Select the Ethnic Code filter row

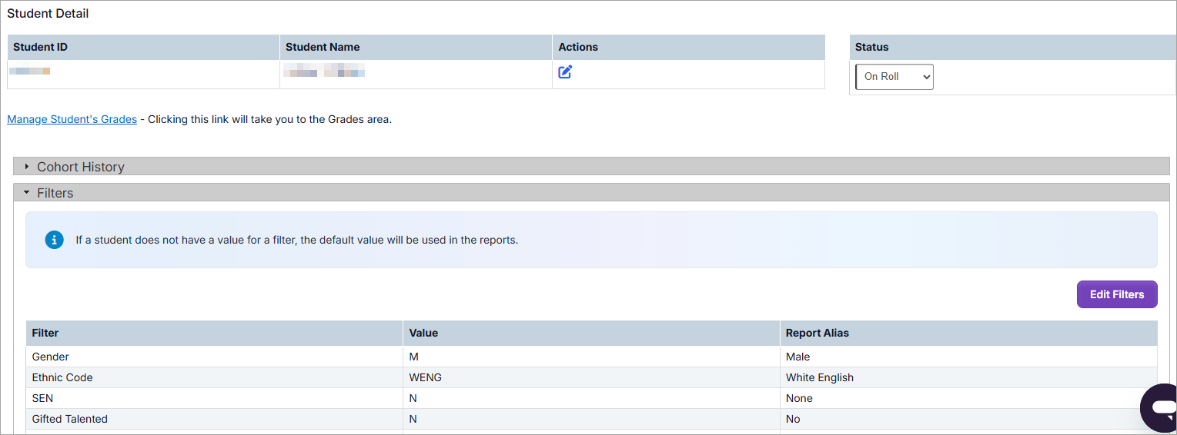(x=62, y=377)
